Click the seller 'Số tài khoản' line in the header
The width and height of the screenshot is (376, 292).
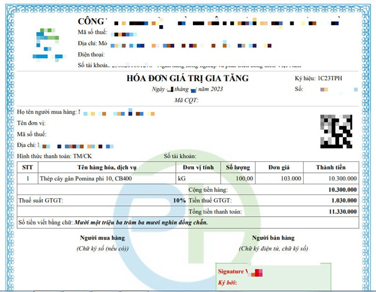(189, 66)
